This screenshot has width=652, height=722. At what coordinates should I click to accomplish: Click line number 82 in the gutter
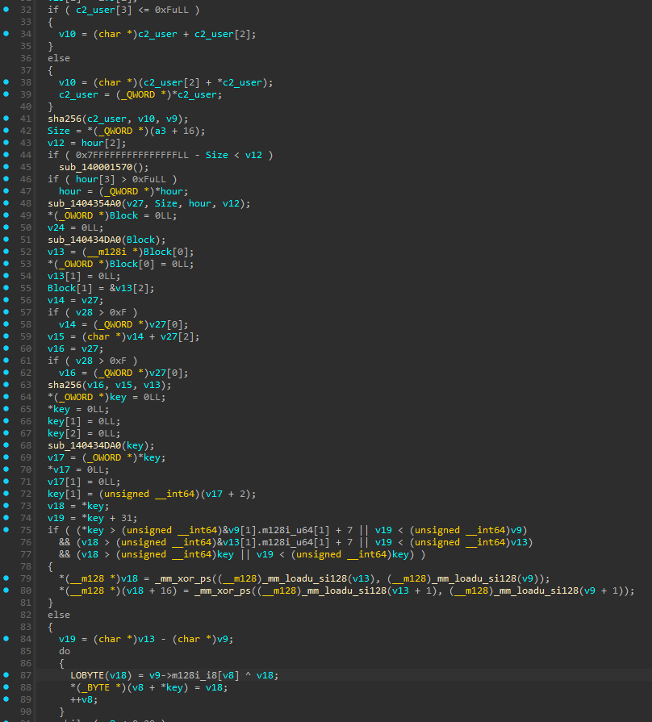(27, 615)
